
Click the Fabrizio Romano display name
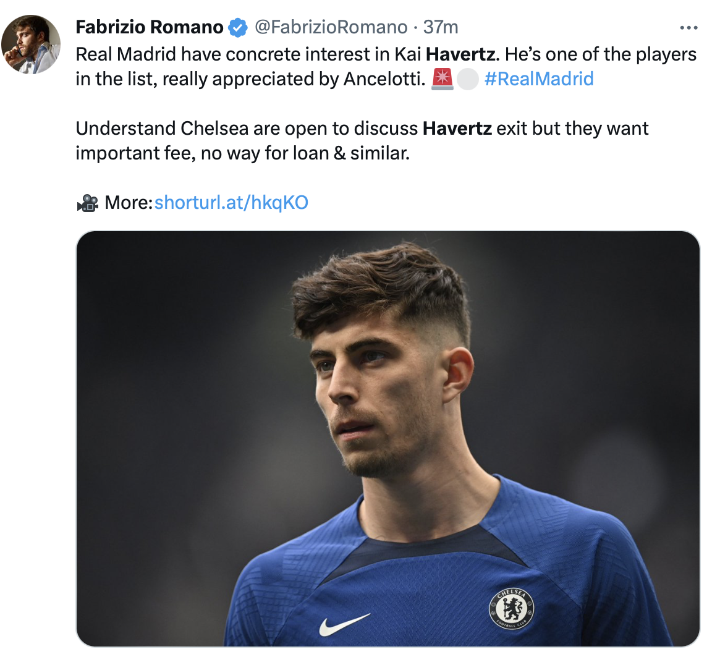coord(149,27)
